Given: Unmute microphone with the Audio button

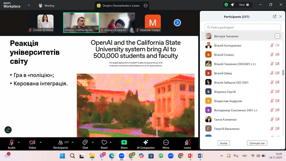Looking at the screenshot, I should pyautogui.click(x=12, y=142).
